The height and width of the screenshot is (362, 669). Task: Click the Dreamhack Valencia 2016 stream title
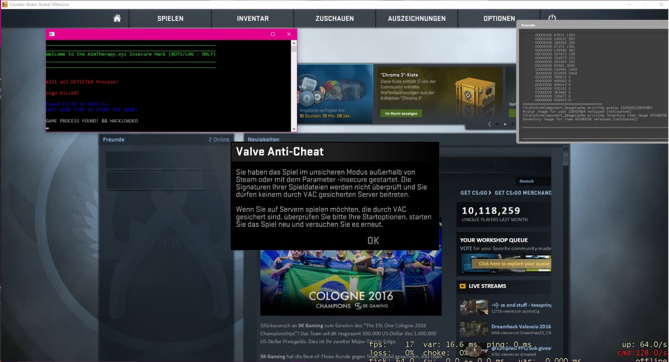521,326
